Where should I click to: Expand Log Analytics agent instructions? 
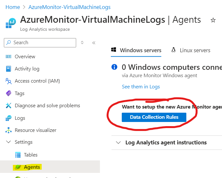[x=118, y=142]
